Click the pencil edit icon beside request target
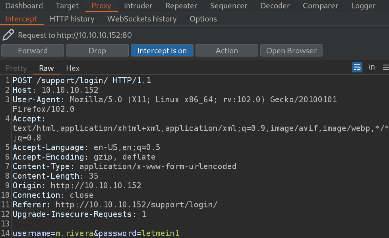Viewport: 389px width, 238px height. point(8,35)
